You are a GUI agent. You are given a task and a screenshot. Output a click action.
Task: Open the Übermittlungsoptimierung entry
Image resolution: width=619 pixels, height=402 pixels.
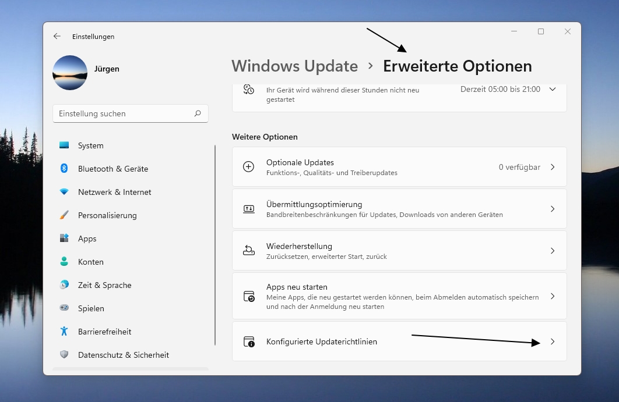coord(399,209)
